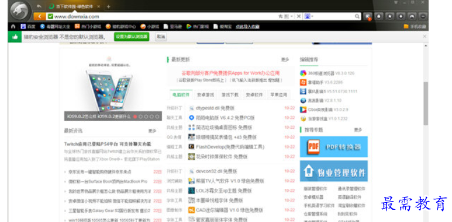The image size is (452, 222).
Task: Click 点此导入收藏 import bookmarks link
Action: [x=247, y=27]
